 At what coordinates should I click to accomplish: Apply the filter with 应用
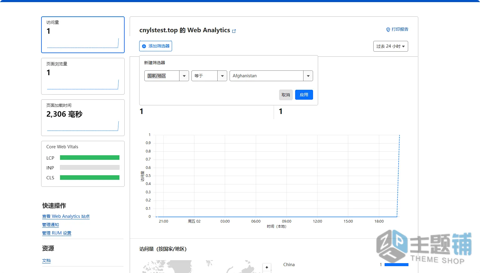[x=304, y=95]
